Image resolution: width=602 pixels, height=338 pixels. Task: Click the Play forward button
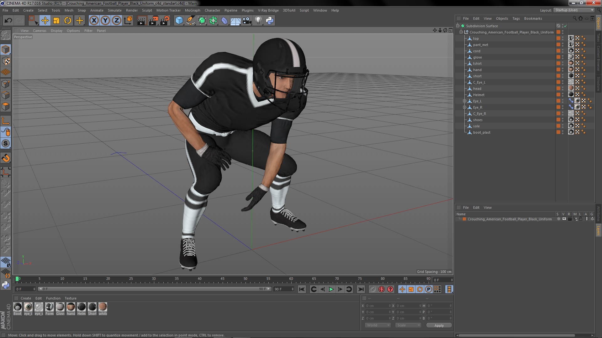(331, 289)
